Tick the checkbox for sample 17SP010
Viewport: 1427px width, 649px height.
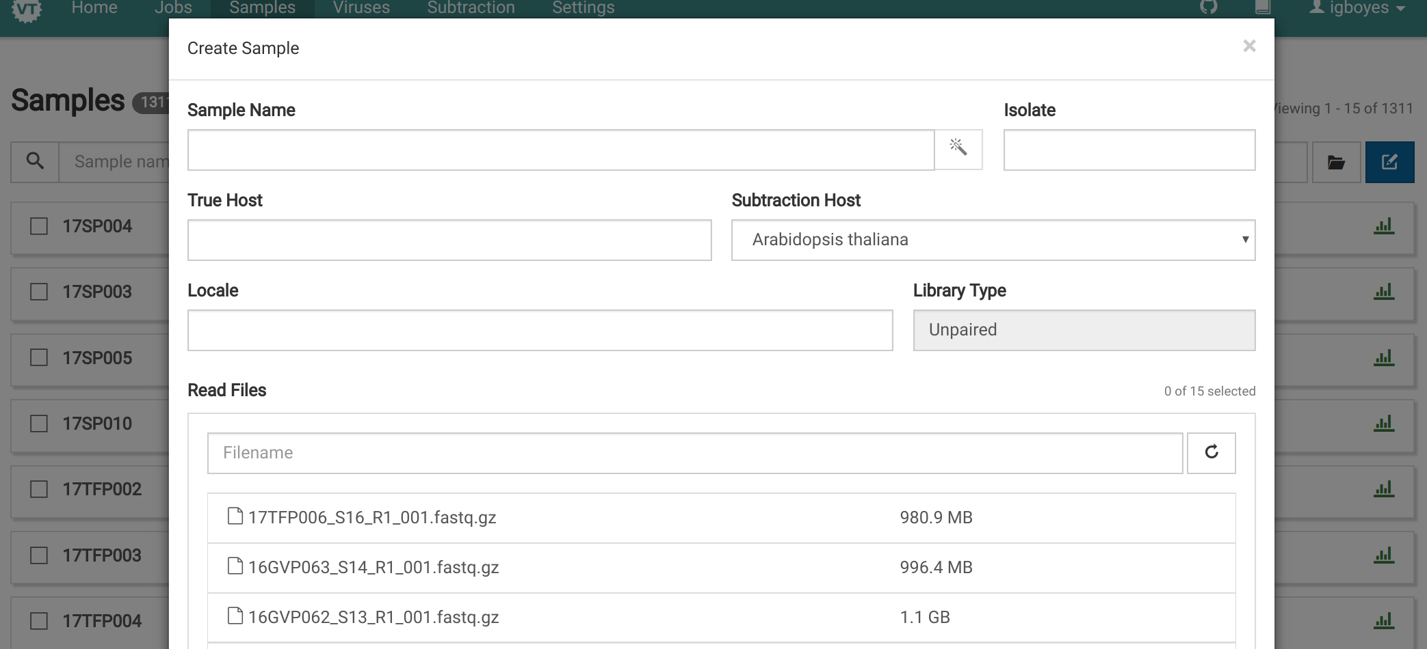(x=39, y=424)
